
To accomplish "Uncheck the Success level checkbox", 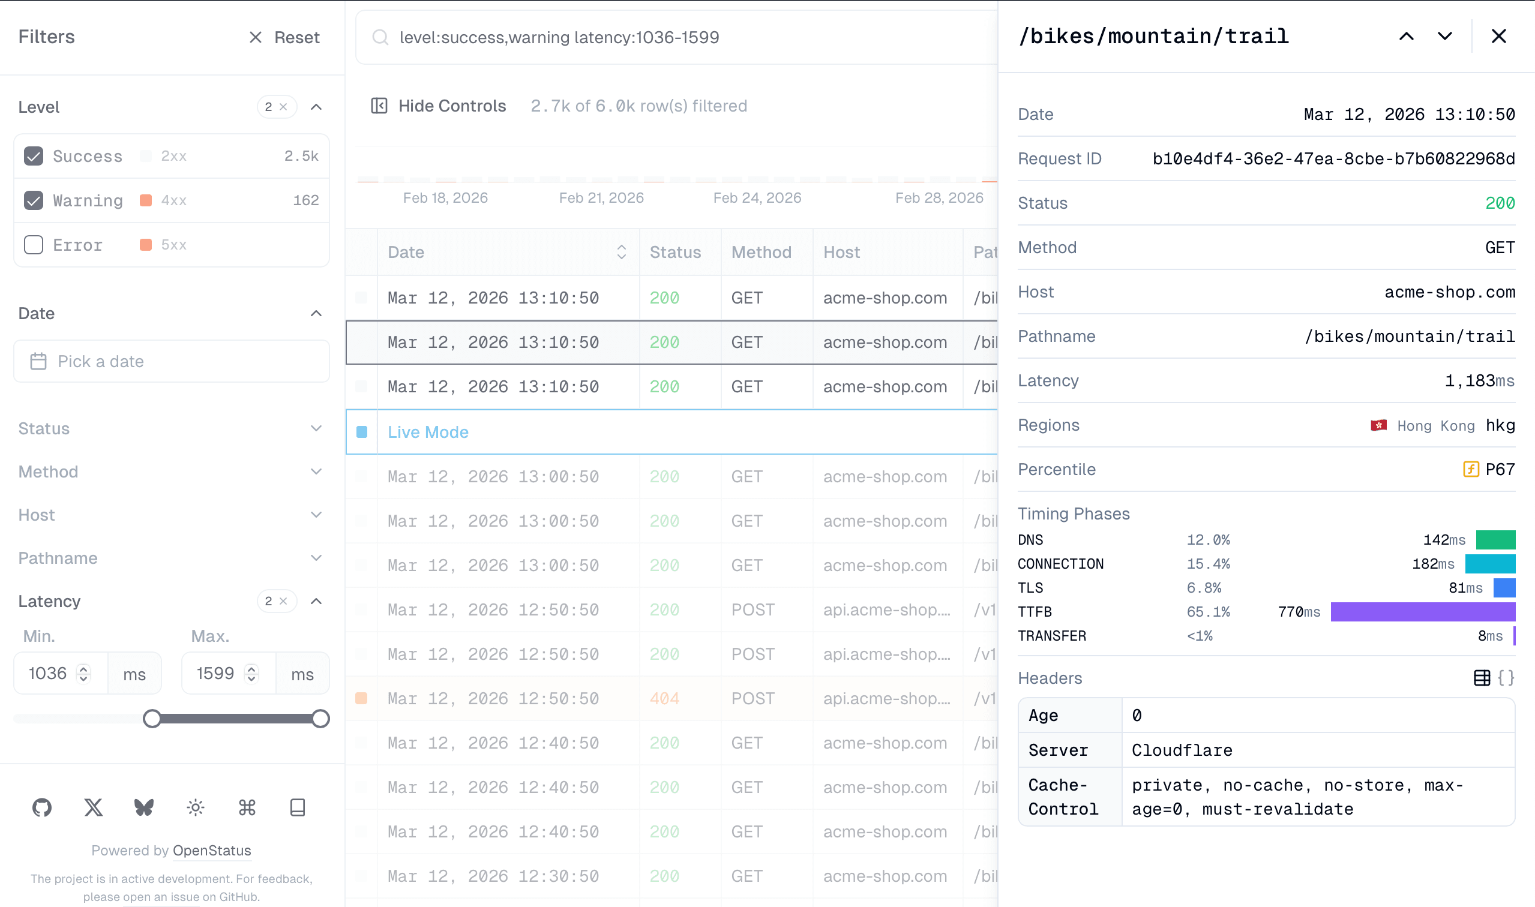I will [34, 156].
